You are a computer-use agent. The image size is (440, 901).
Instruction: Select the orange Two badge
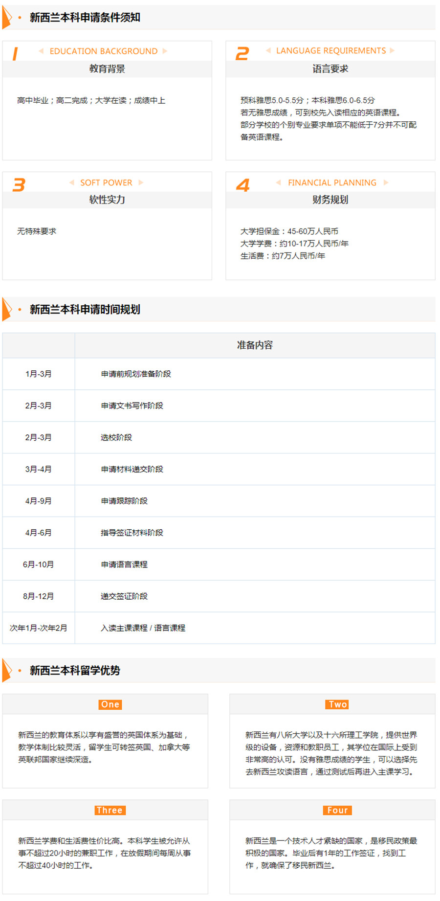pyautogui.click(x=337, y=704)
